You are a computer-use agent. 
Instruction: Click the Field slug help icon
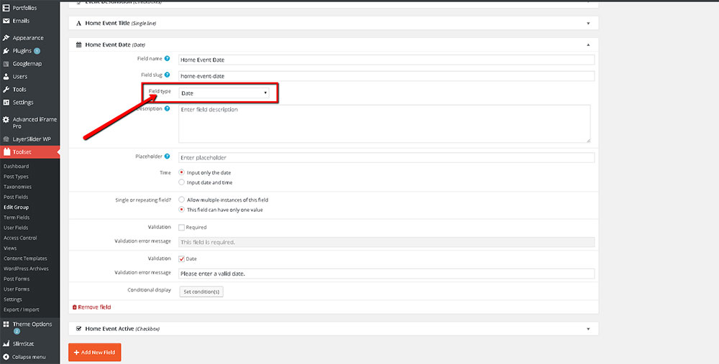(168, 75)
